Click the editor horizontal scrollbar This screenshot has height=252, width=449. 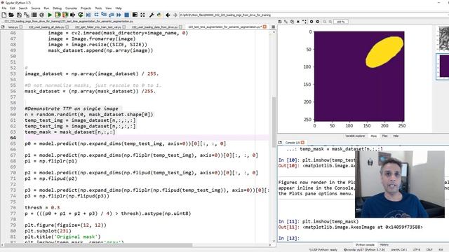(x=98, y=245)
